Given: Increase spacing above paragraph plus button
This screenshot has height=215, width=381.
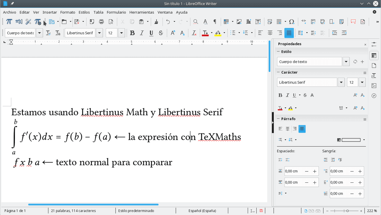Looking at the screenshot, I should (314, 171).
